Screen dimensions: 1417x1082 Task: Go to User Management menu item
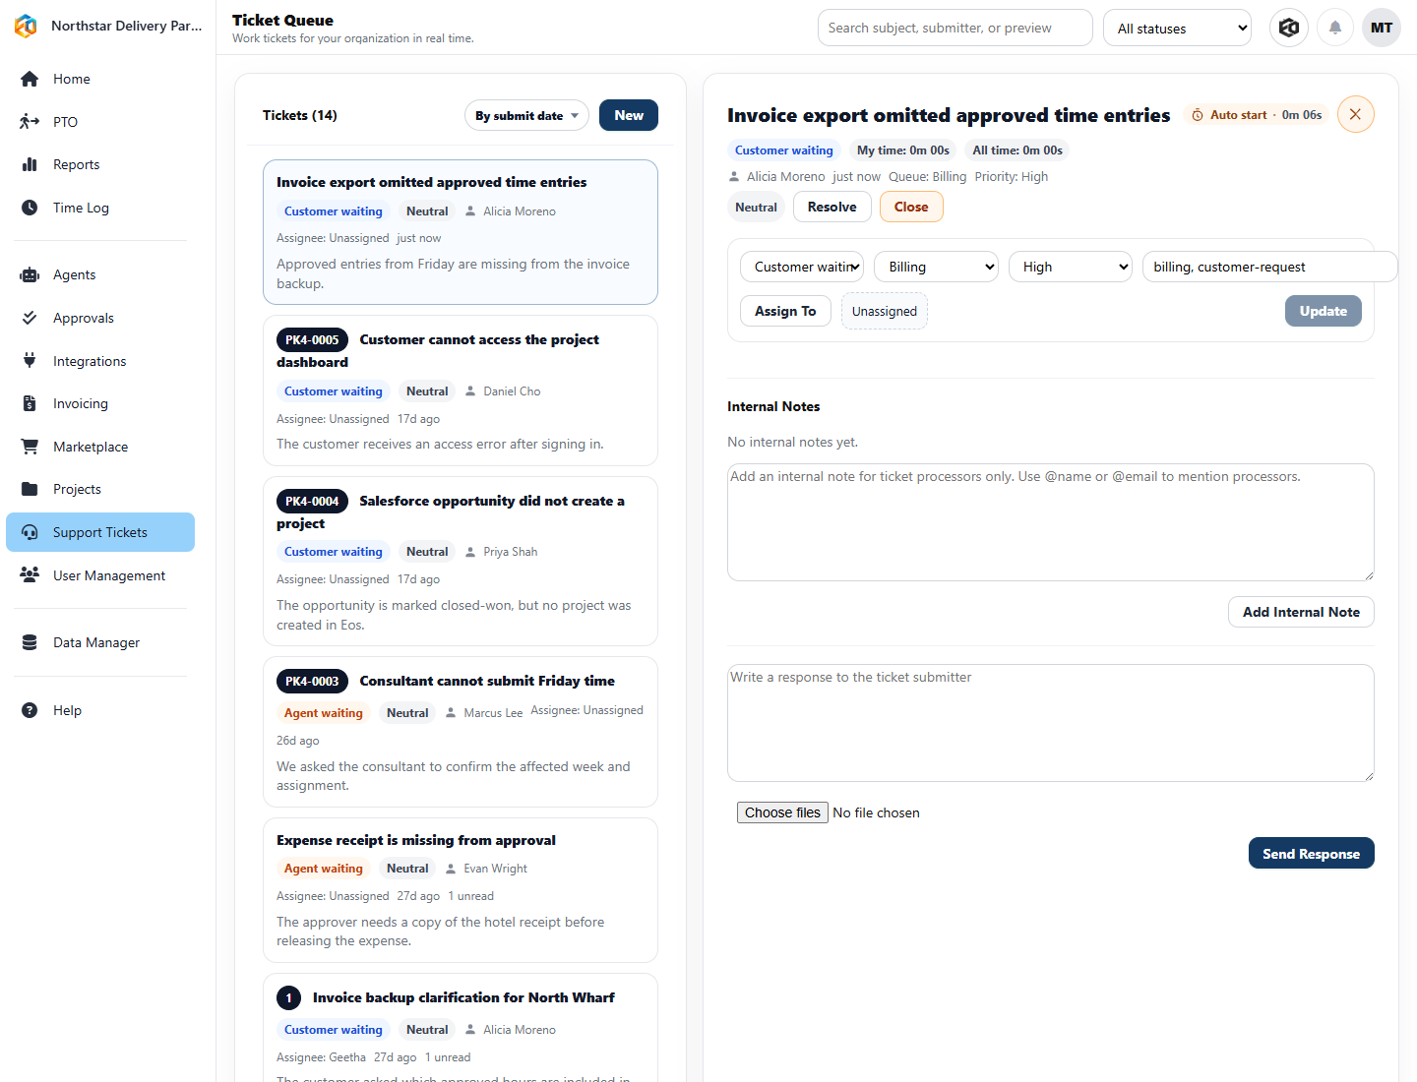tap(100, 575)
